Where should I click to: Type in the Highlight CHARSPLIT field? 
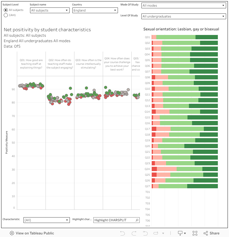(114, 220)
